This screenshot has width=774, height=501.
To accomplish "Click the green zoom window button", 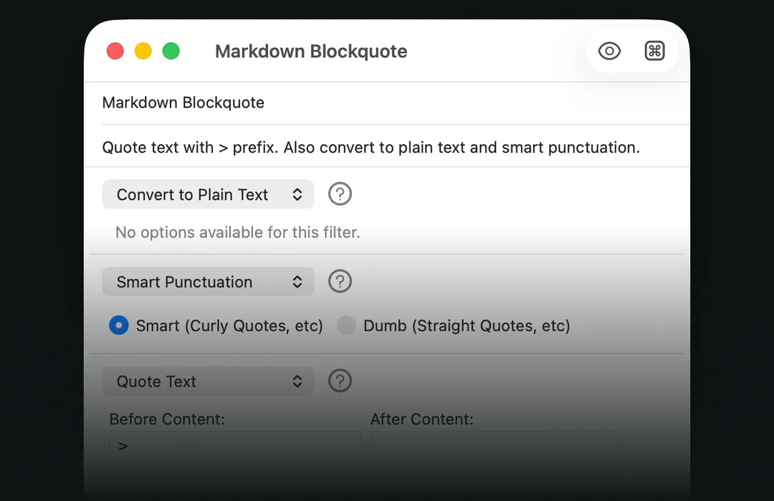I will pos(171,51).
